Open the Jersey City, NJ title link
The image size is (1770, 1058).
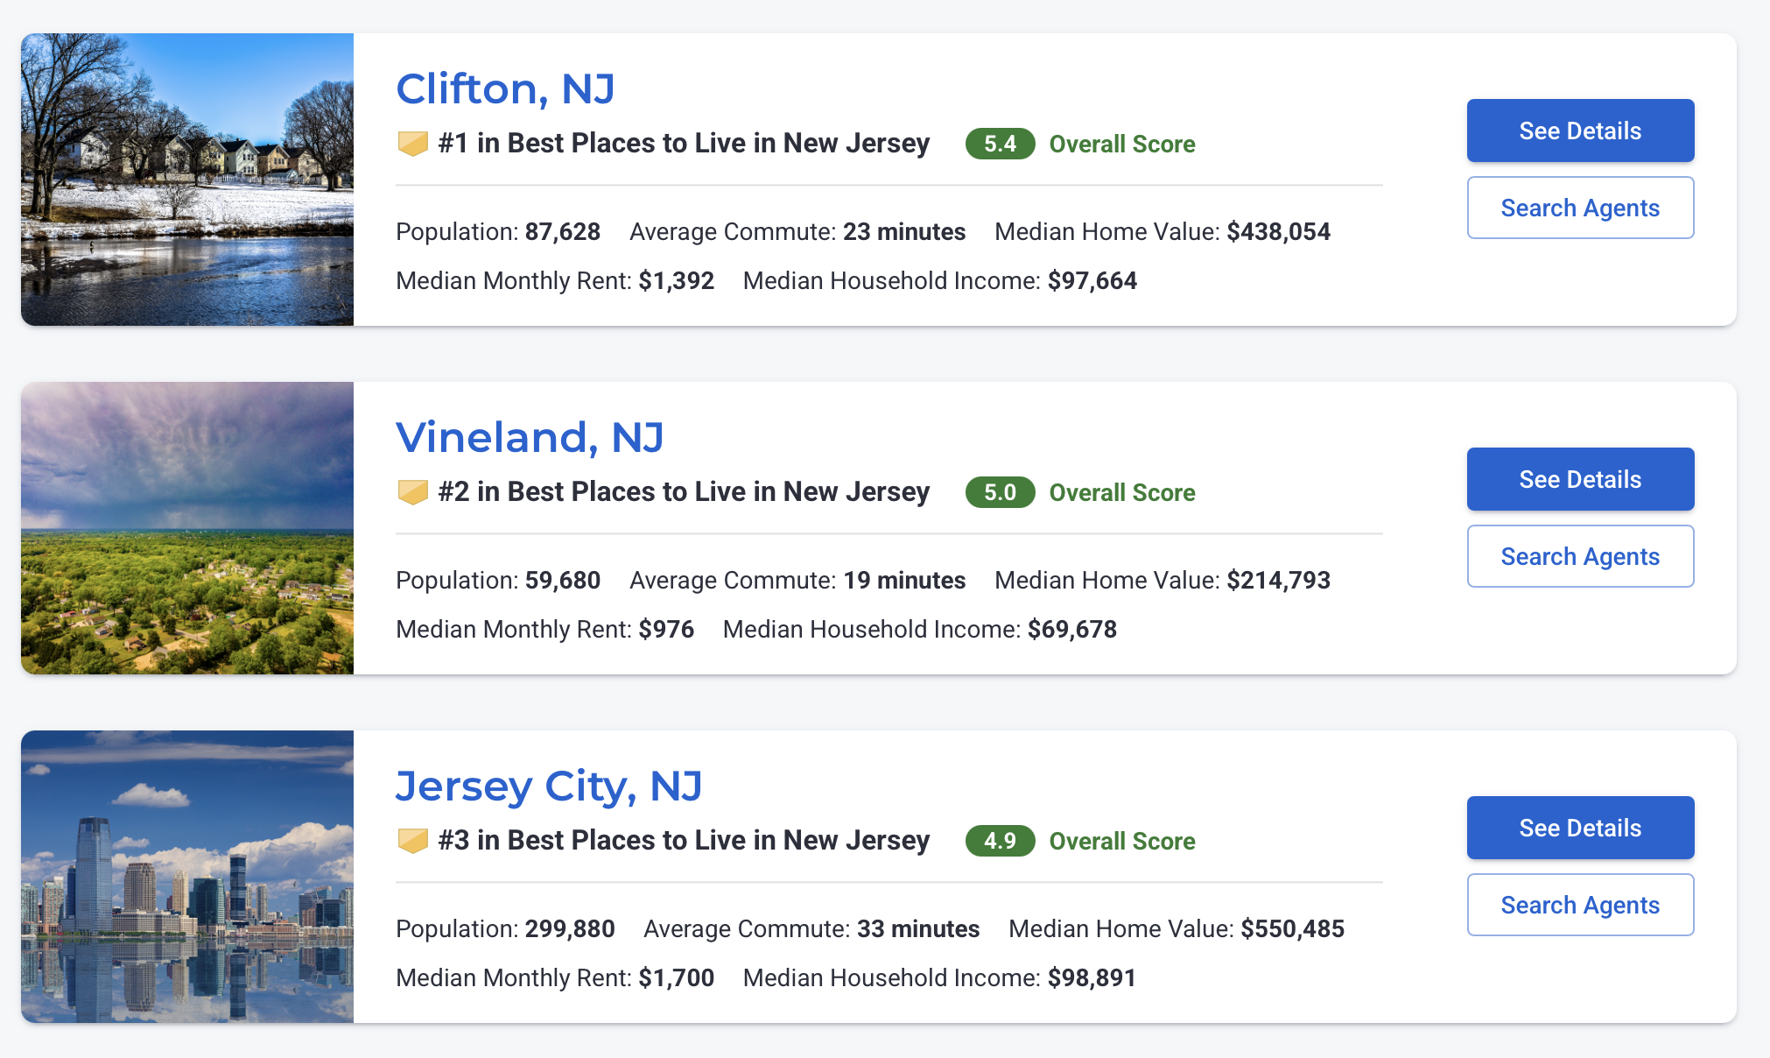tap(549, 786)
